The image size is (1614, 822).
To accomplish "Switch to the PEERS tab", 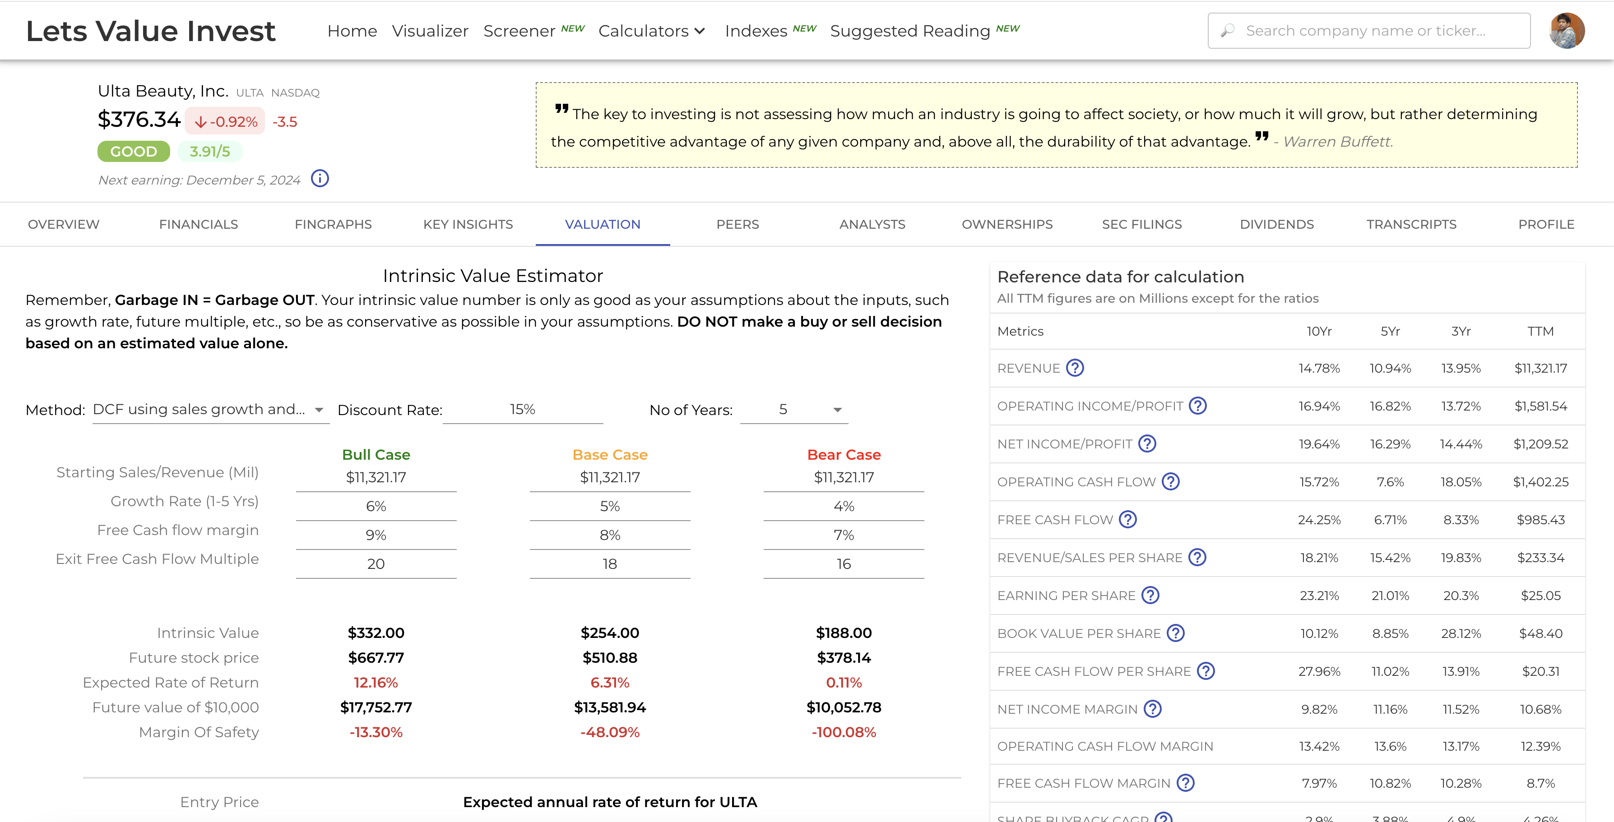I will click(x=737, y=224).
